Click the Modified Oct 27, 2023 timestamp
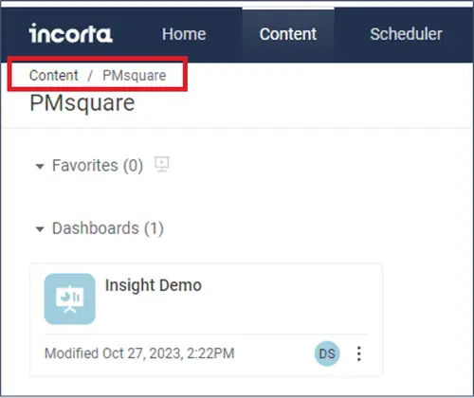 coord(139,353)
